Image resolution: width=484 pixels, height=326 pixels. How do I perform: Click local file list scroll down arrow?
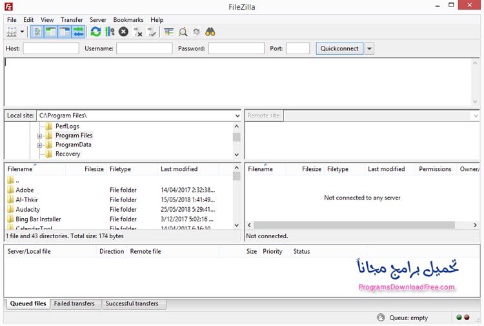coord(236,225)
